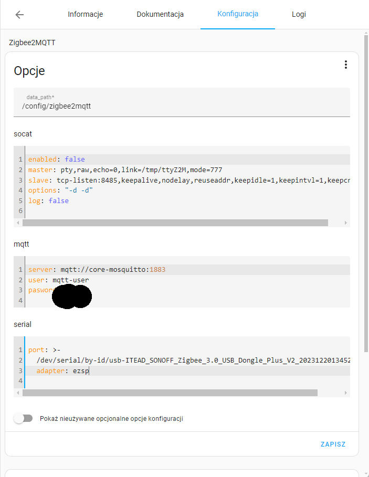Click the socat editor horizontal scrollbar
Screen dimensions: 369x477
(175, 222)
